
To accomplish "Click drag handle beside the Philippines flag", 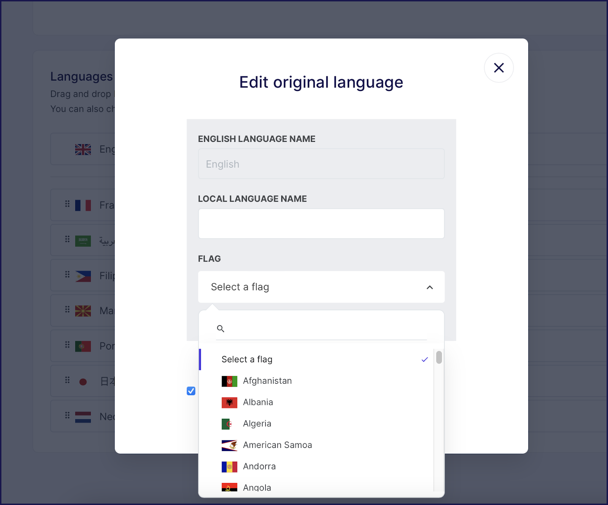I will point(67,274).
